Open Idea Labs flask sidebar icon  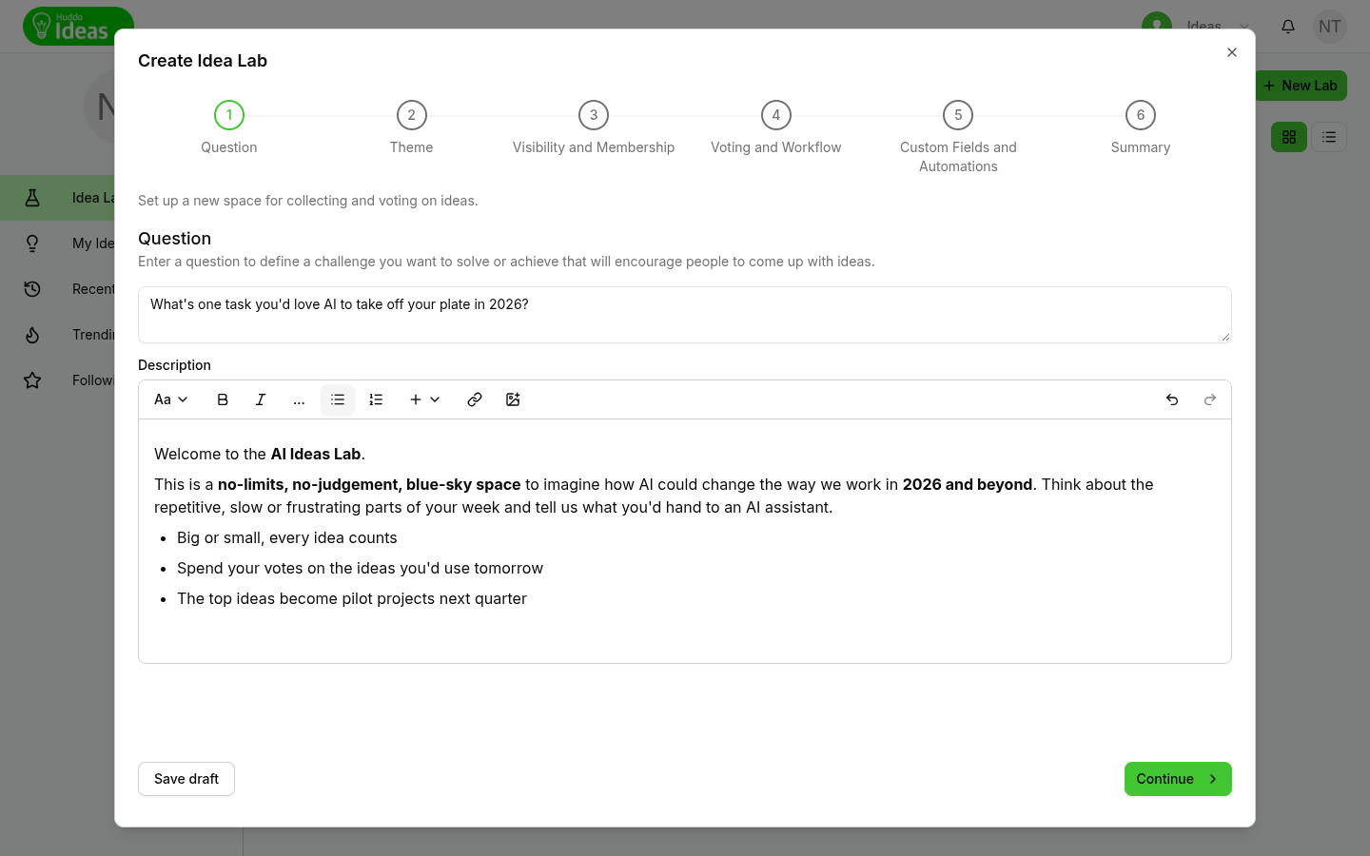point(32,198)
